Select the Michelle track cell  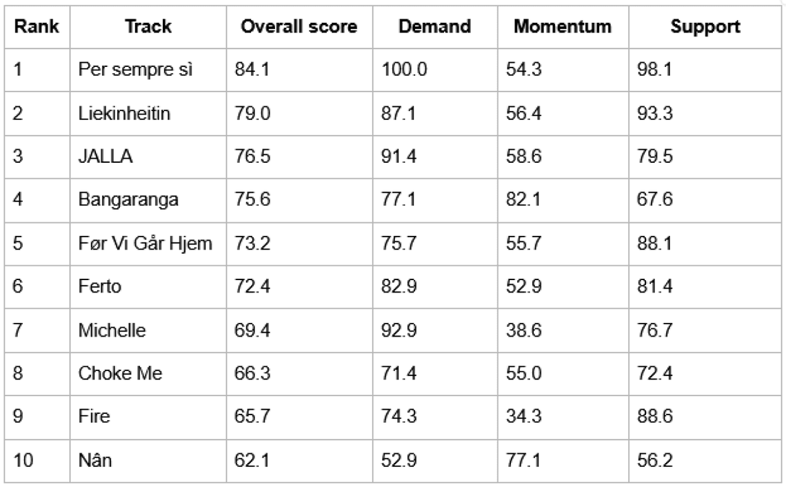coord(112,330)
